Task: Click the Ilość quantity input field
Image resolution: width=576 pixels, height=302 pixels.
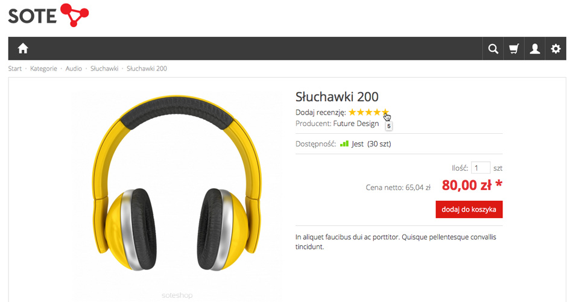Action: 481,168
